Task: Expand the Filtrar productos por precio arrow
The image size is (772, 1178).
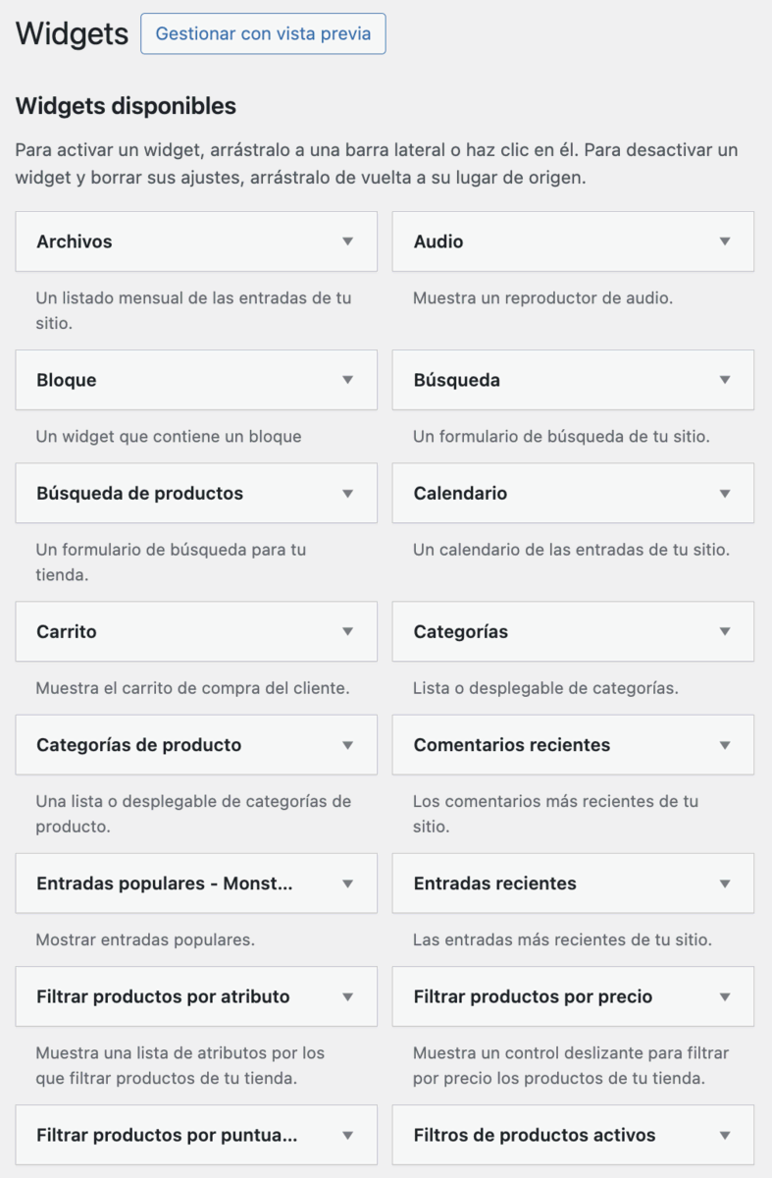Action: coord(725,996)
